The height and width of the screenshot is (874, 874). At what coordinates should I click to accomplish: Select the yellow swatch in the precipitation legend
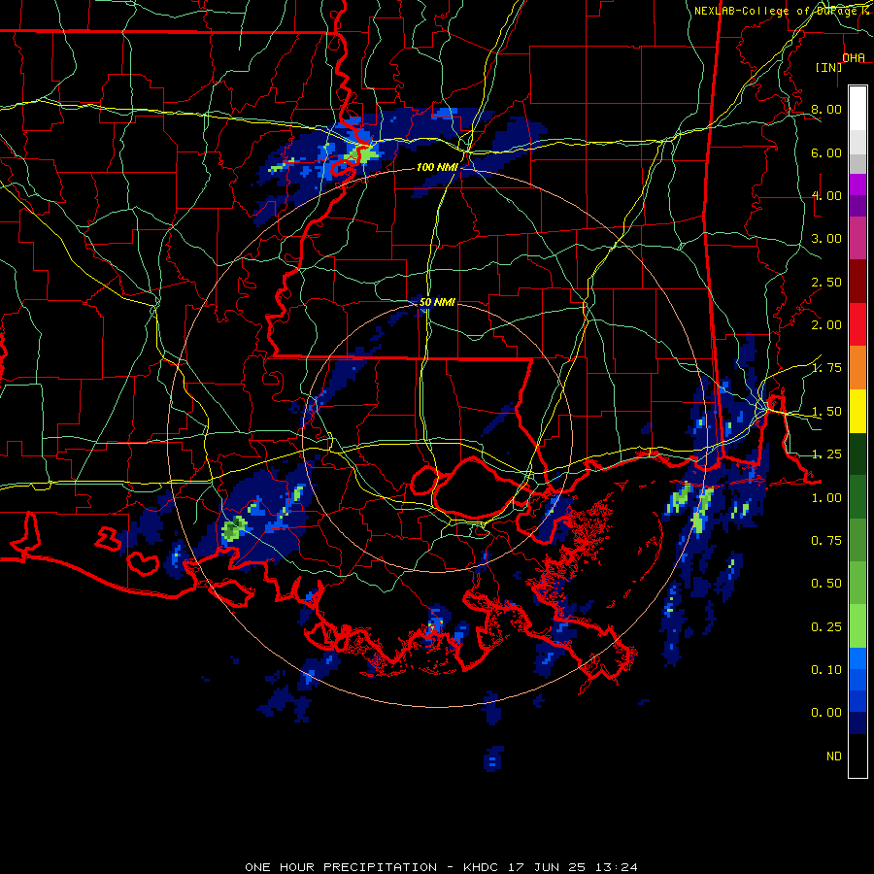click(857, 411)
